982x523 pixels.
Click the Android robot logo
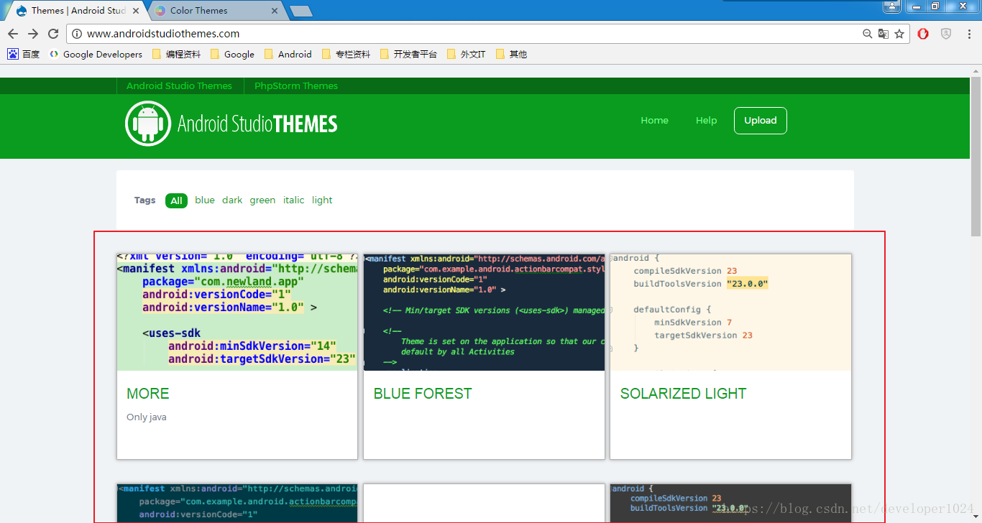pyautogui.click(x=148, y=123)
